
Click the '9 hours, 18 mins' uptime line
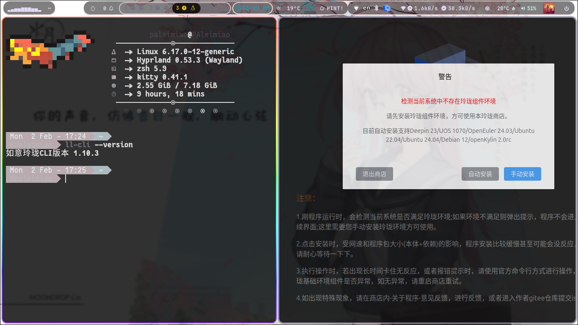pyautogui.click(x=171, y=94)
